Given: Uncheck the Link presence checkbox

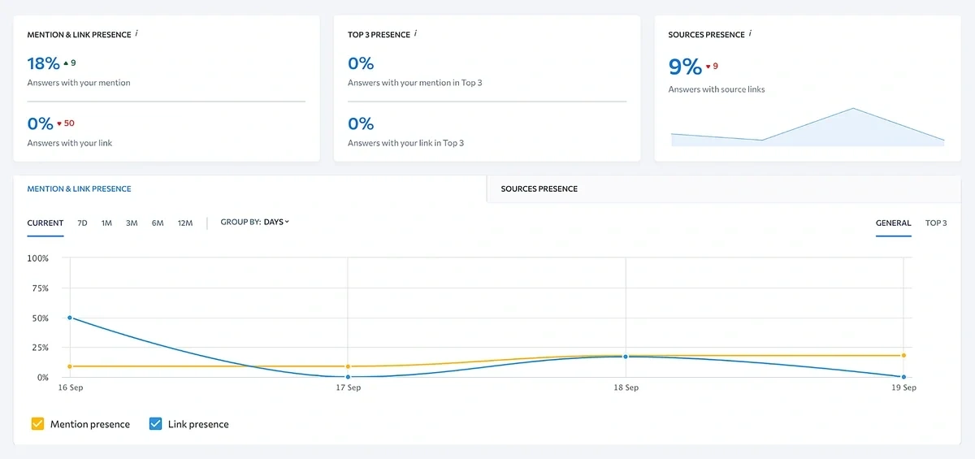Looking at the screenshot, I should pos(155,424).
